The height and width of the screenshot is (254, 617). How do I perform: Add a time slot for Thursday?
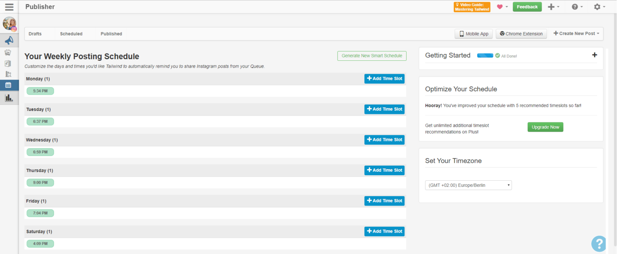click(x=384, y=170)
